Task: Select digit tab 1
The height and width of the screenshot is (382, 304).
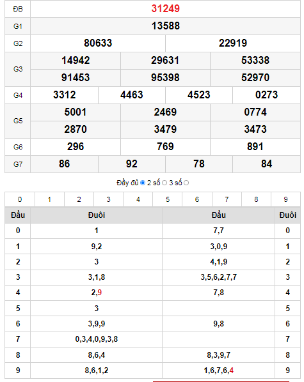Action: coord(49,199)
